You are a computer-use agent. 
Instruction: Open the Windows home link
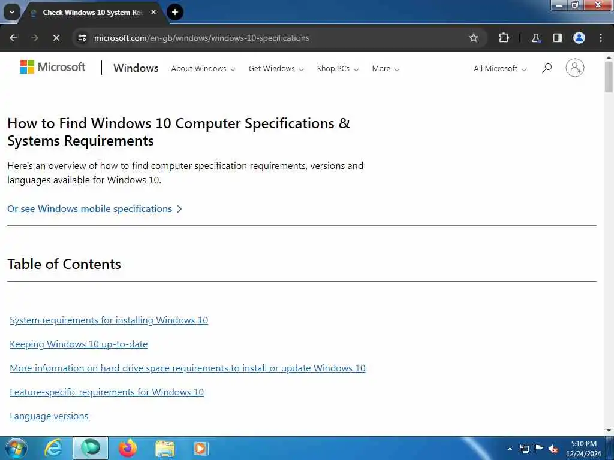136,68
